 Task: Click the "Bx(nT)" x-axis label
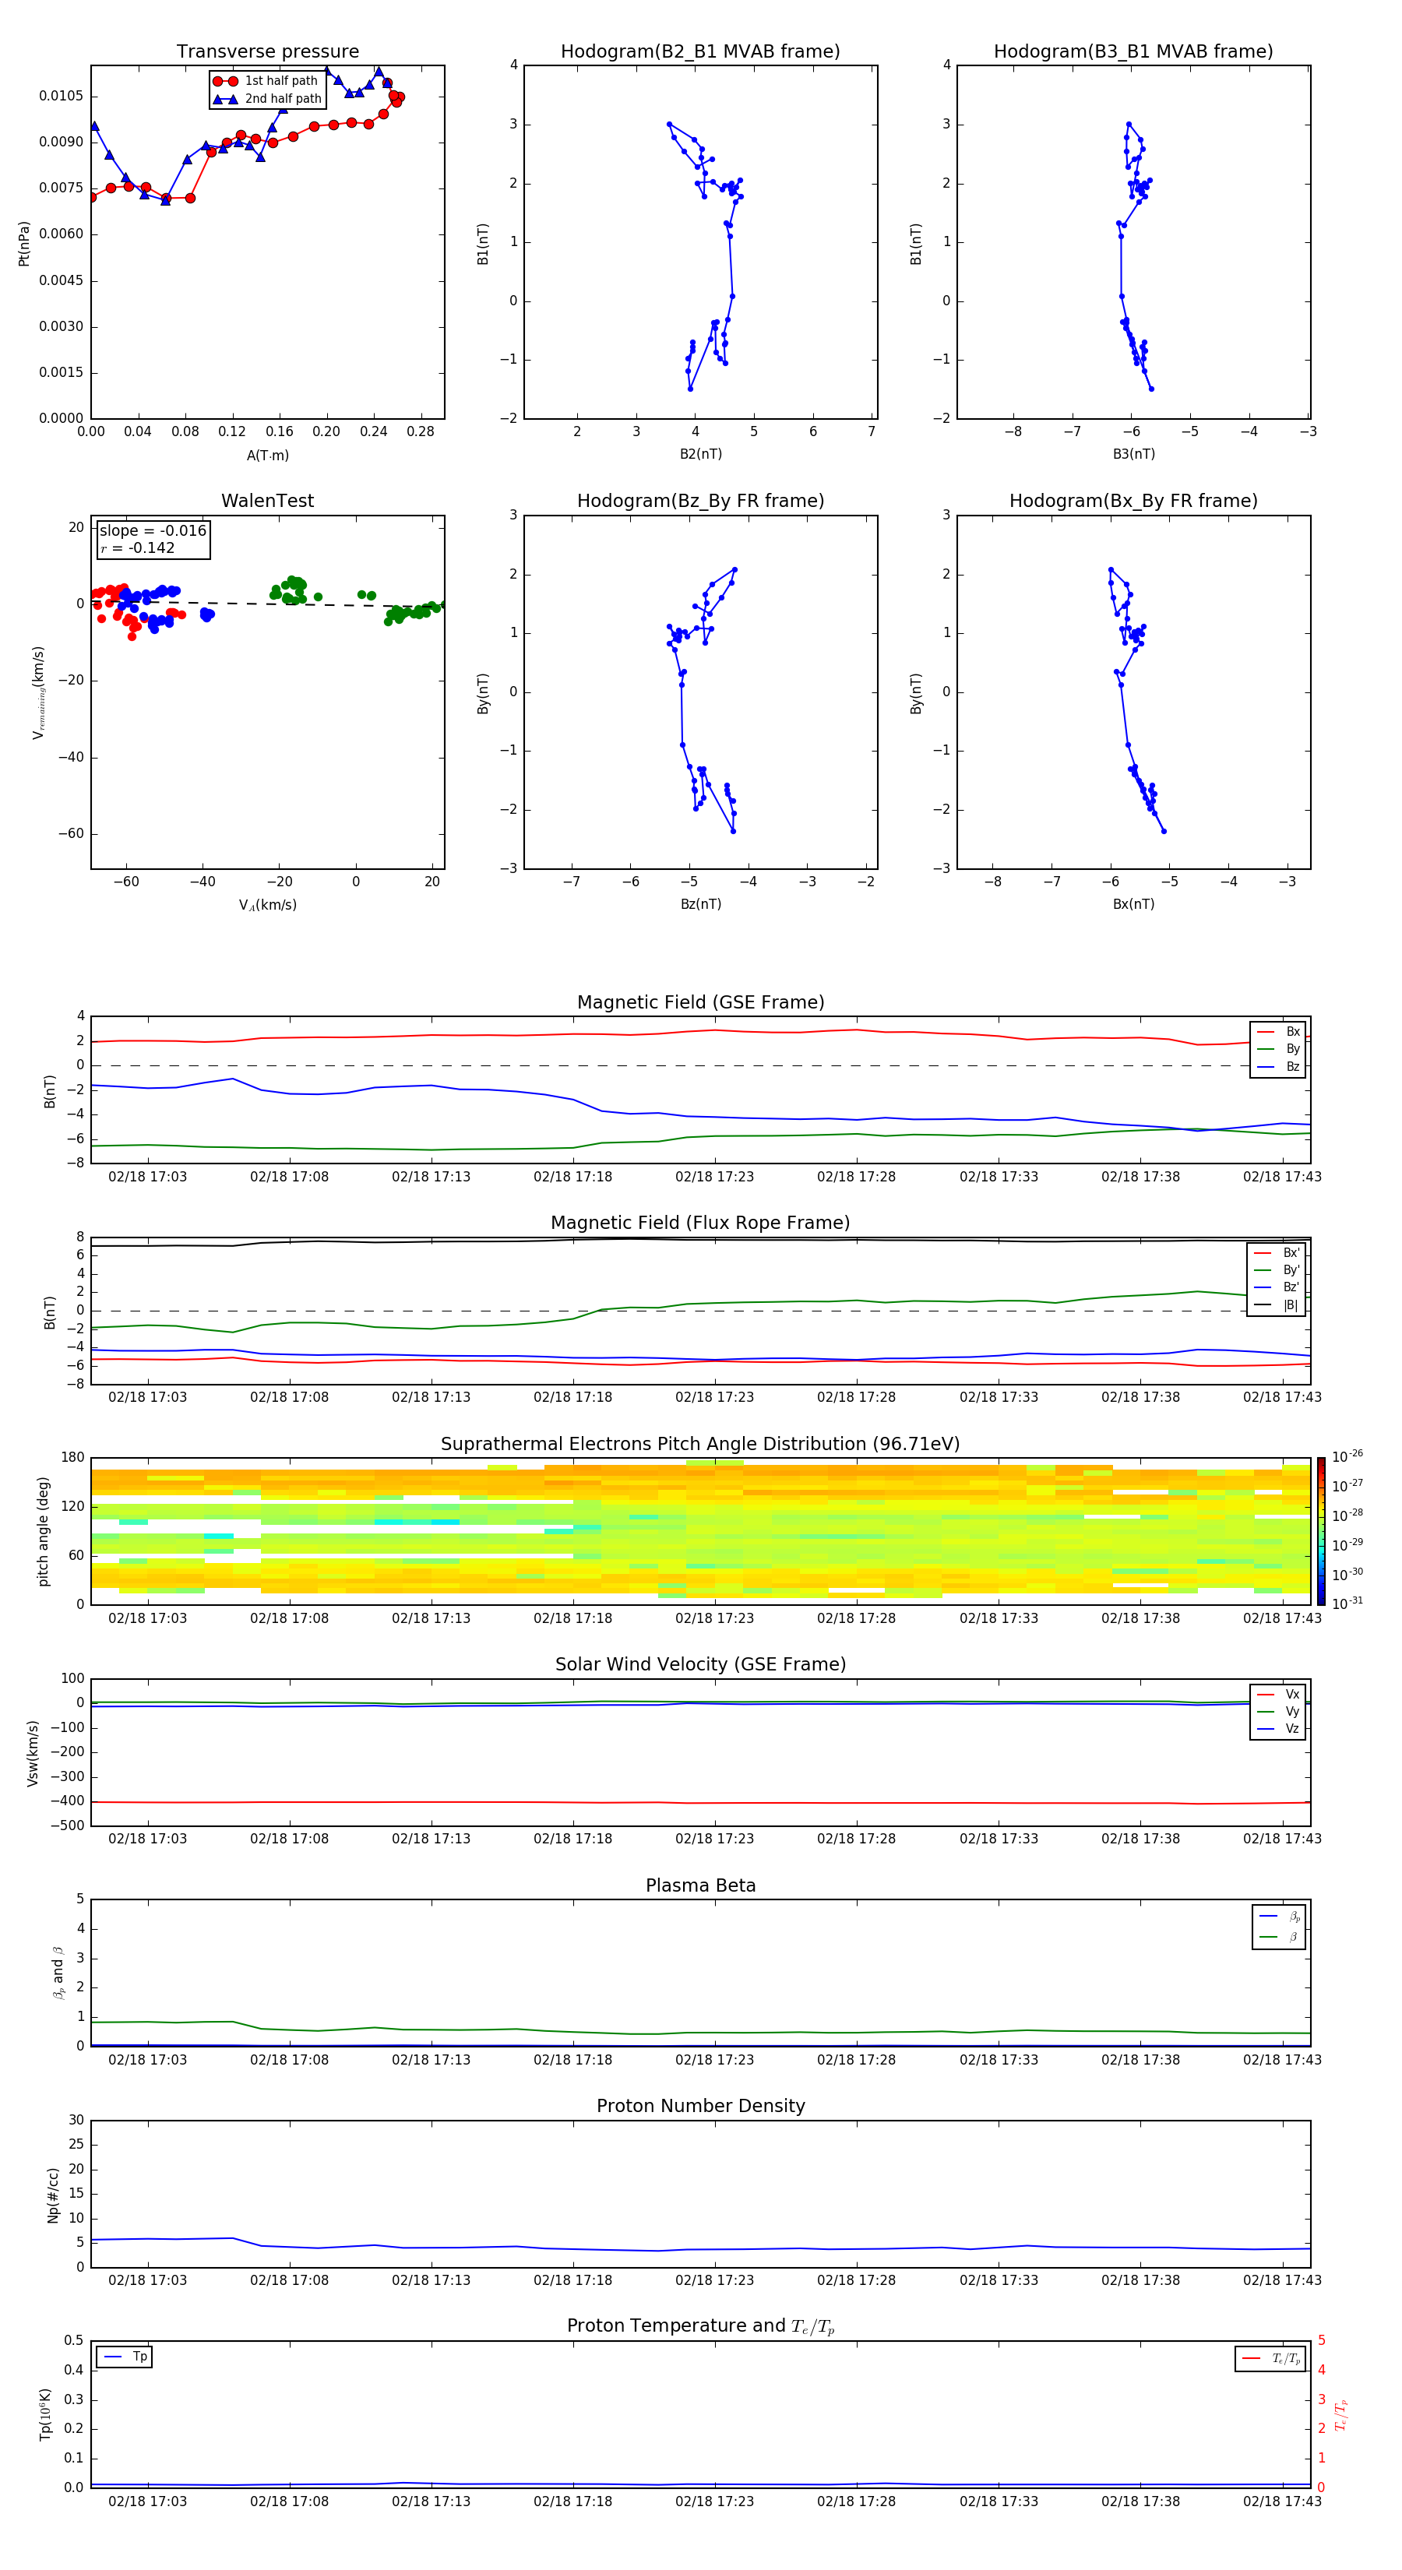1133,904
